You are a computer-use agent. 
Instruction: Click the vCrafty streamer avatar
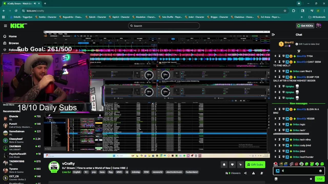coord(54,167)
